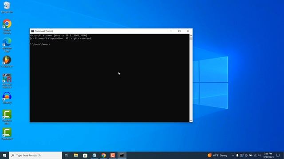Click the Command Prompt scrollbar thumb
The image size is (284, 159).
pos(191,38)
